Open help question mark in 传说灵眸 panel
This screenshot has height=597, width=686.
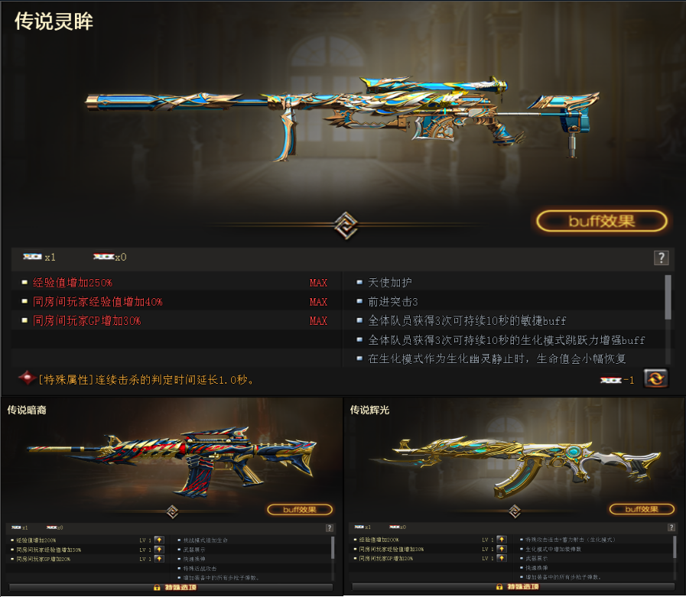click(x=661, y=258)
